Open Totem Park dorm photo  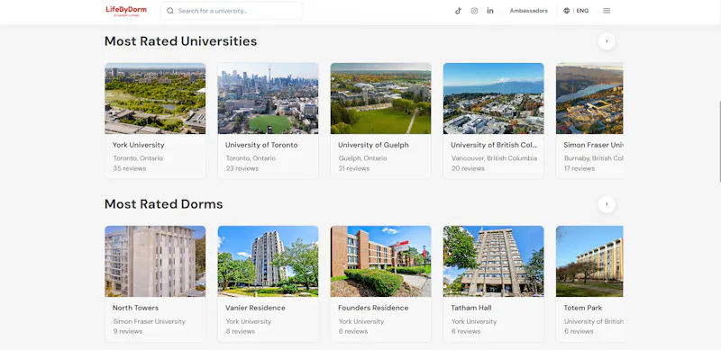coord(589,261)
